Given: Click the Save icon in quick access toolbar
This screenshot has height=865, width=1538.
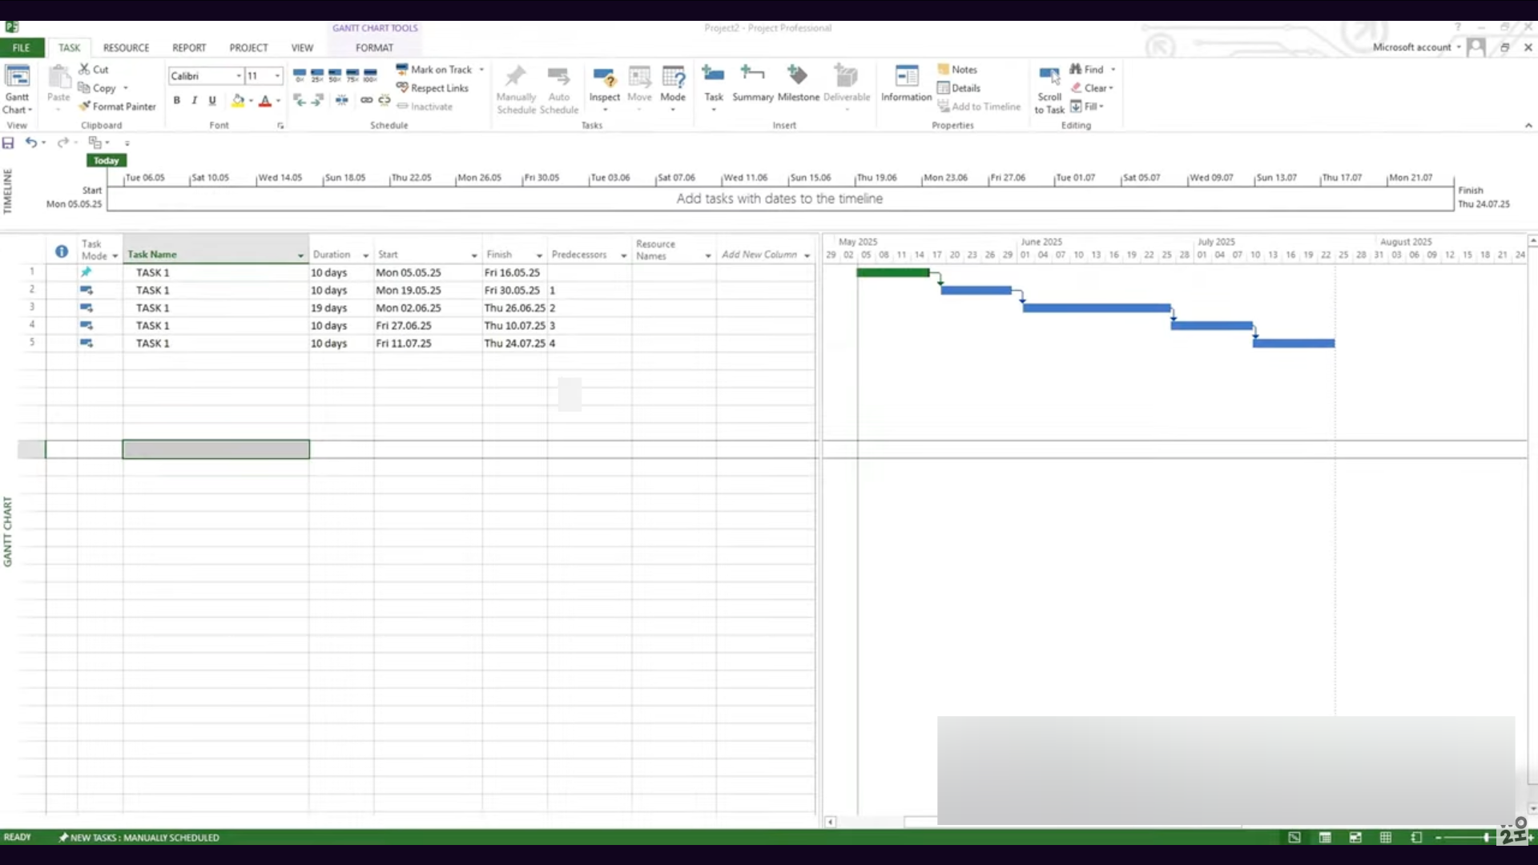Looking at the screenshot, I should point(8,143).
